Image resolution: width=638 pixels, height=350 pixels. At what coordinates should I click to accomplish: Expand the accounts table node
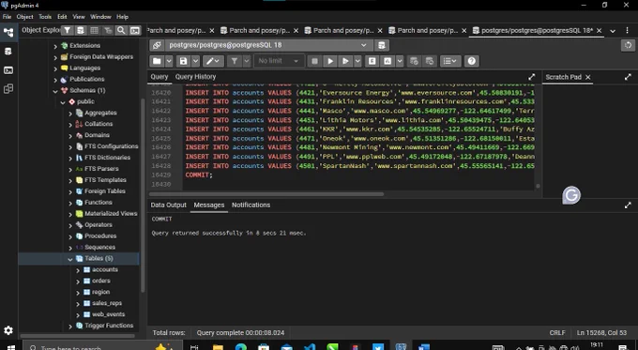click(78, 270)
